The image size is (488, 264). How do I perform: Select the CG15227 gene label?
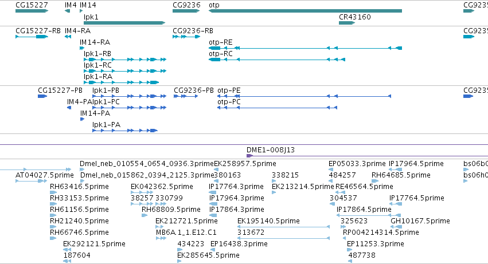[x=32, y=5]
